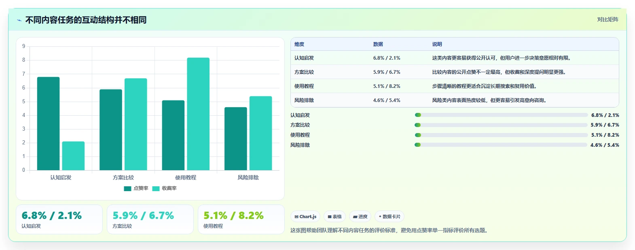The image size is (635, 250).
Task: Select the 认知启发 cell in the table
Action: pos(304,58)
